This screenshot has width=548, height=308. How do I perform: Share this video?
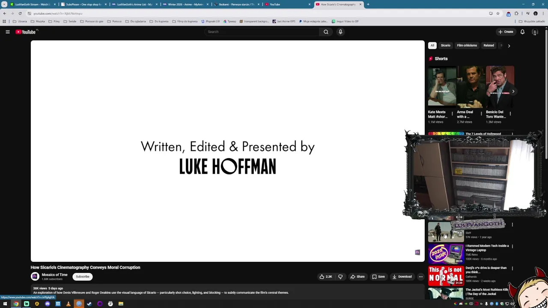pyautogui.click(x=357, y=277)
